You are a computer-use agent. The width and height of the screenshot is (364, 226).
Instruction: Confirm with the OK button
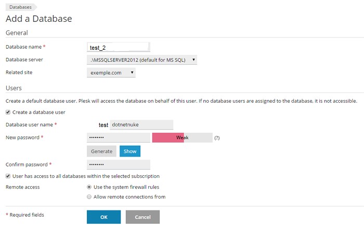tap(104, 217)
